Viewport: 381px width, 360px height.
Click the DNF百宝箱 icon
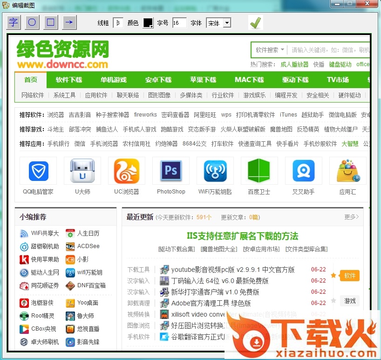click(70, 285)
